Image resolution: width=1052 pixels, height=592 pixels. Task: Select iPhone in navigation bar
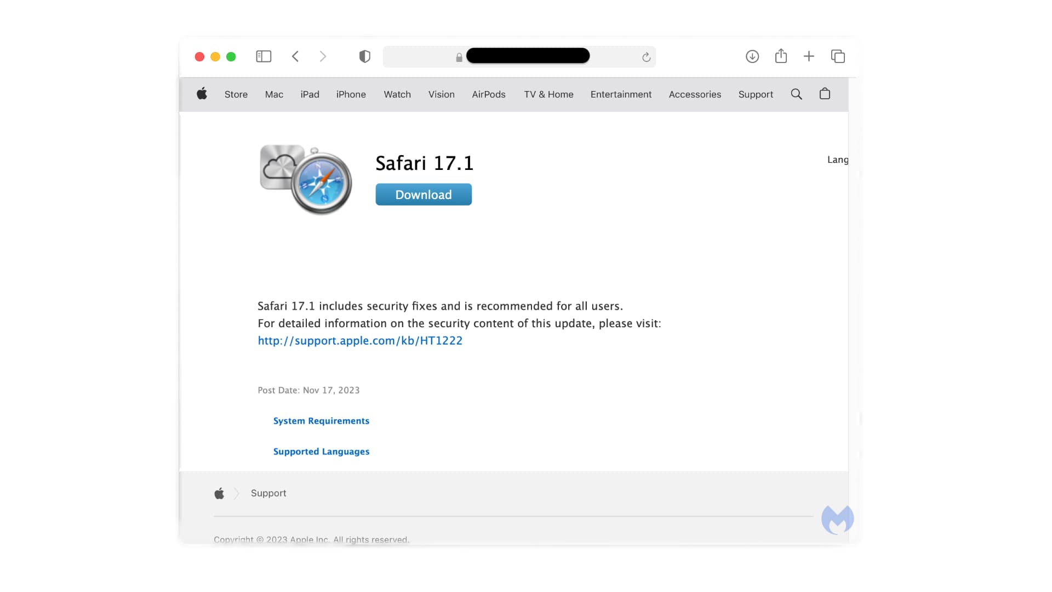tap(351, 94)
